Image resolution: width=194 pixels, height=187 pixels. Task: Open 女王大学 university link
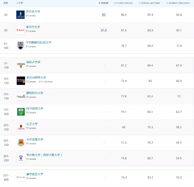pos(32,124)
